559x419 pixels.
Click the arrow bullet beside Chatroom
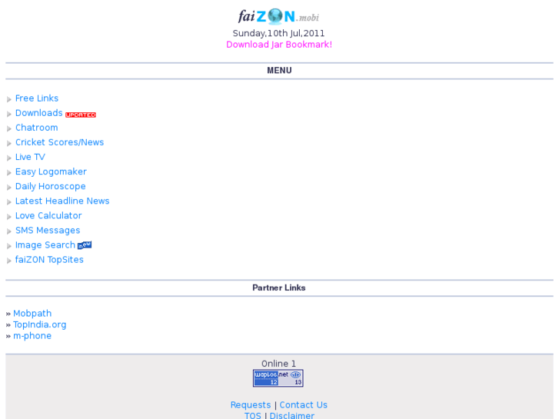(9, 128)
